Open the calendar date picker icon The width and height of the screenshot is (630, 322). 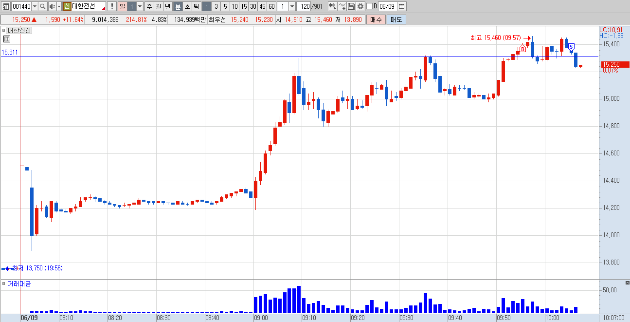402,6
